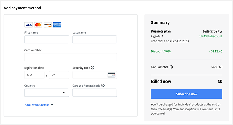Click the YY expiration year field
This screenshot has width=233, height=125.
click(59, 75)
